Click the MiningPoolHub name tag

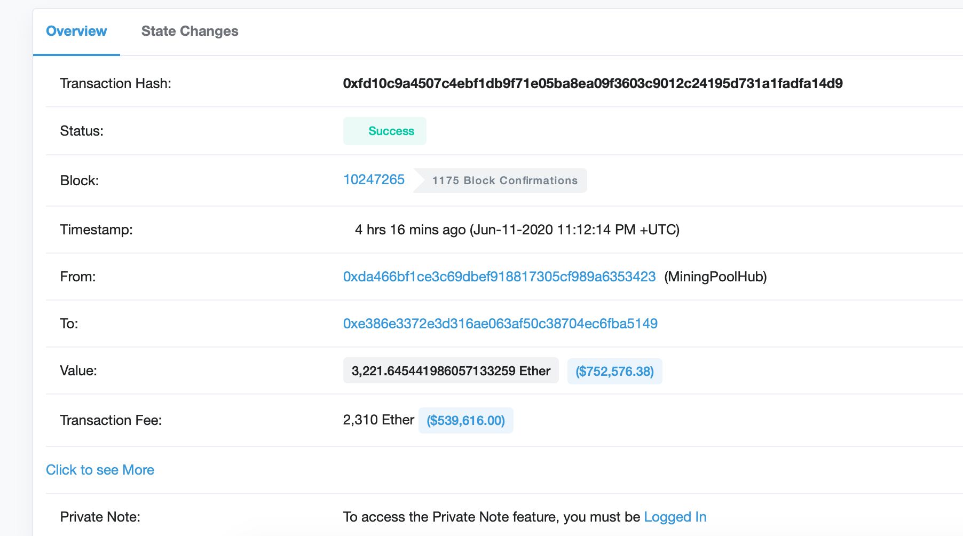(x=715, y=277)
